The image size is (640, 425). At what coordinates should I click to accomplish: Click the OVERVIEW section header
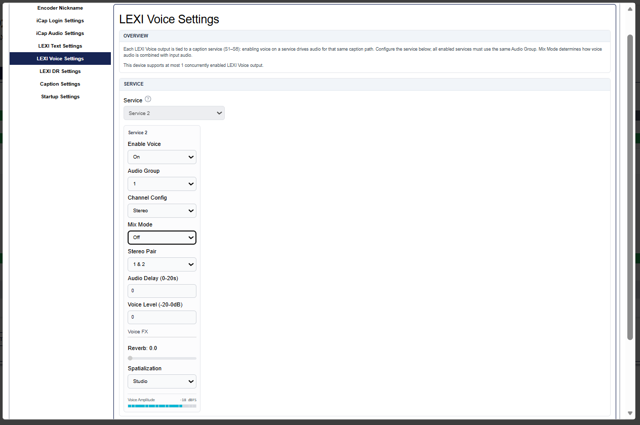point(365,36)
